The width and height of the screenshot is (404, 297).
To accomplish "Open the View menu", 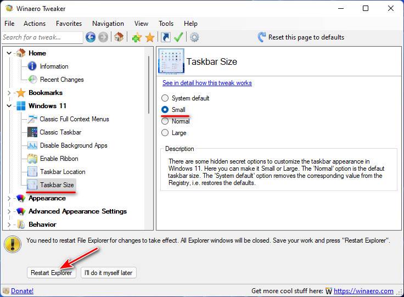I will coord(141,24).
